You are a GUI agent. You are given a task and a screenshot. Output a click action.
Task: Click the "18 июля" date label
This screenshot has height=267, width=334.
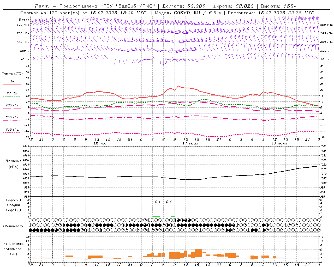pos(279,143)
